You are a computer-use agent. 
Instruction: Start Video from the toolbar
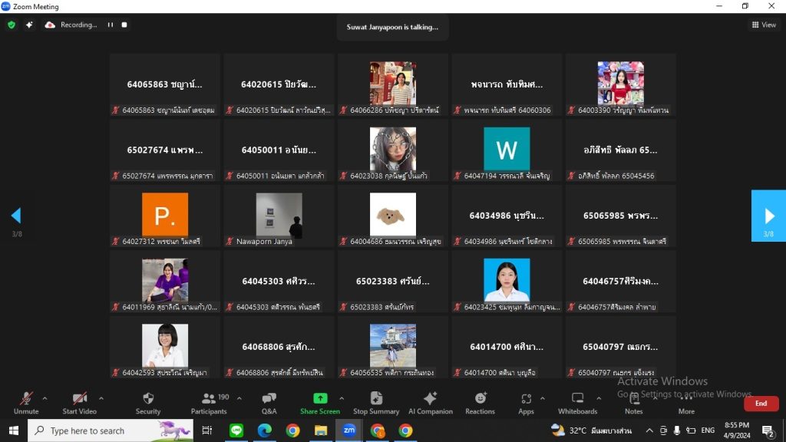click(79, 404)
